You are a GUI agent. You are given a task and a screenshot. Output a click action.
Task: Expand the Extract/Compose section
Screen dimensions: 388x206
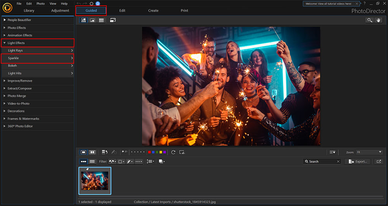[38, 88]
